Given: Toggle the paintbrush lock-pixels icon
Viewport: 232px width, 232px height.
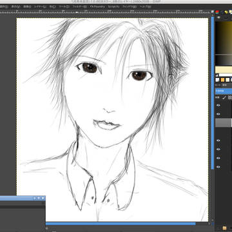Looking at the screenshot, I should (224, 97).
